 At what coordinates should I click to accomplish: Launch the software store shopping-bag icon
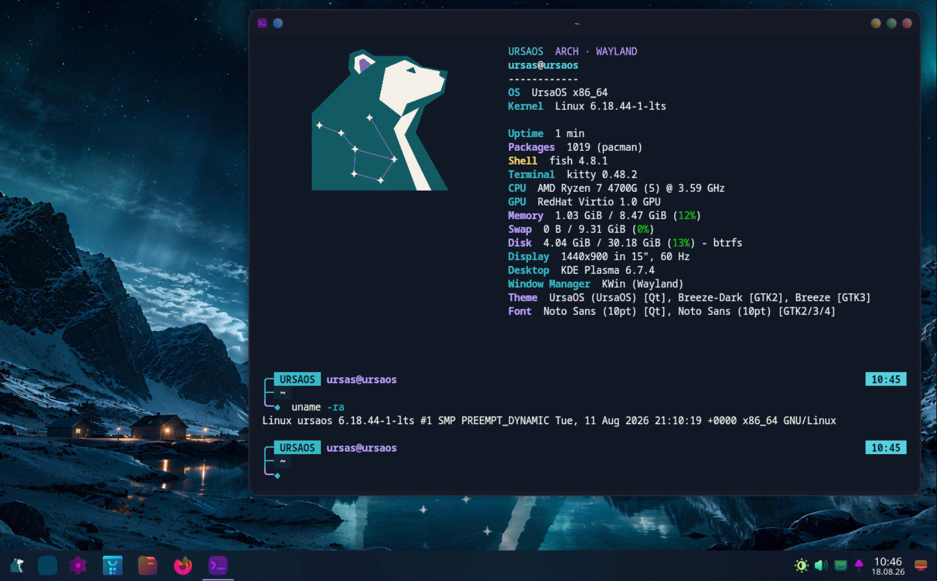point(112,566)
